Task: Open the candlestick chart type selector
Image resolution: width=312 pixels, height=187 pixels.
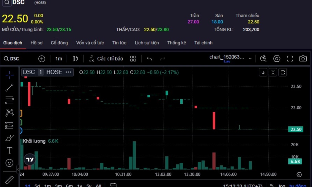Action: click(x=75, y=59)
